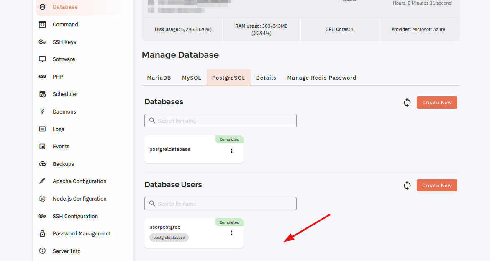Viewport: 490px width, 261px height.
Task: Click the Completed badge on userpostgree card
Action: click(x=229, y=222)
